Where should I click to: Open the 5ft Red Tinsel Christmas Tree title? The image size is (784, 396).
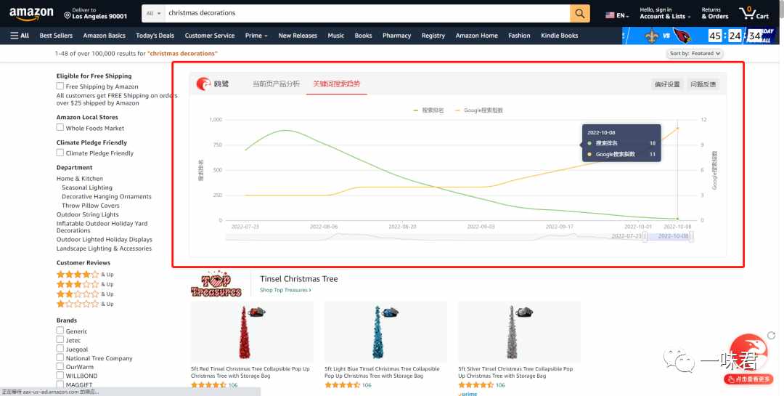coord(250,372)
